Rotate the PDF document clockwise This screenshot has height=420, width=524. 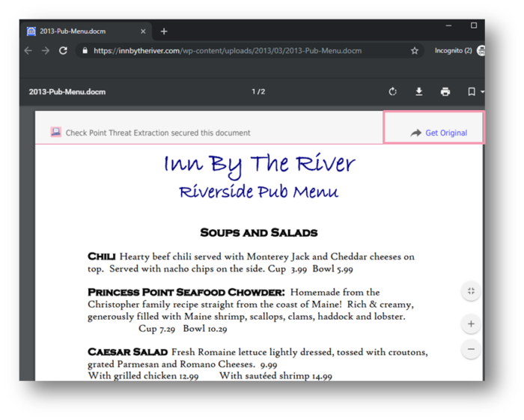pos(393,92)
